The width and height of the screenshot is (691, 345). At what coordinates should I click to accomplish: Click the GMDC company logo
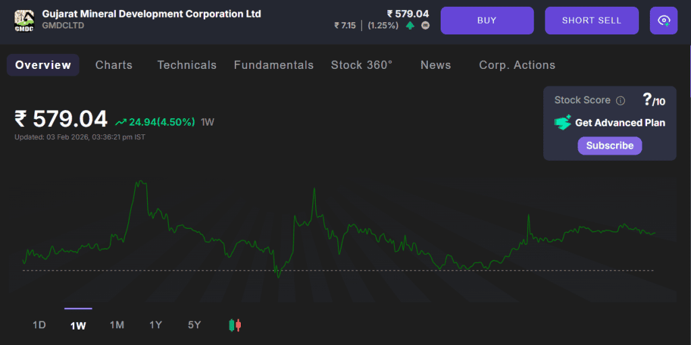[x=24, y=20]
